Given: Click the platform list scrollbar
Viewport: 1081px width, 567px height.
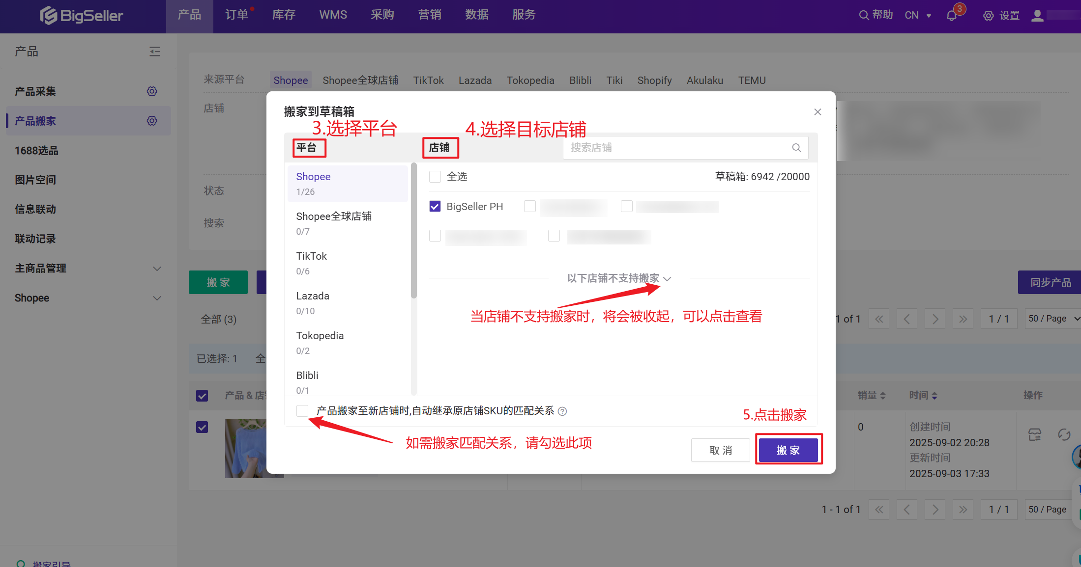Looking at the screenshot, I should [414, 231].
